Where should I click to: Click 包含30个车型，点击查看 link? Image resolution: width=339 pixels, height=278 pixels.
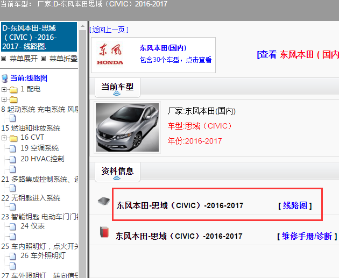[x=175, y=60]
